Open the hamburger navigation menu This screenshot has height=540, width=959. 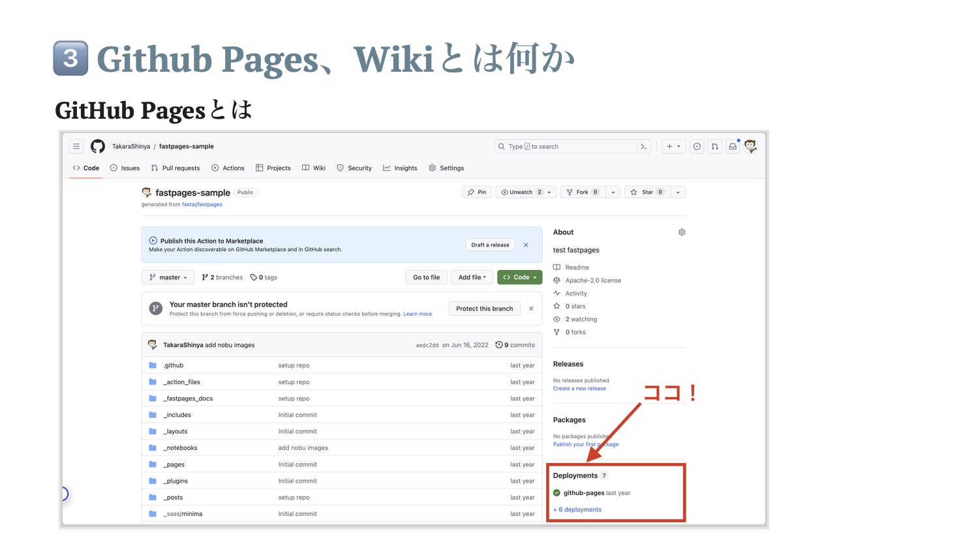click(76, 147)
